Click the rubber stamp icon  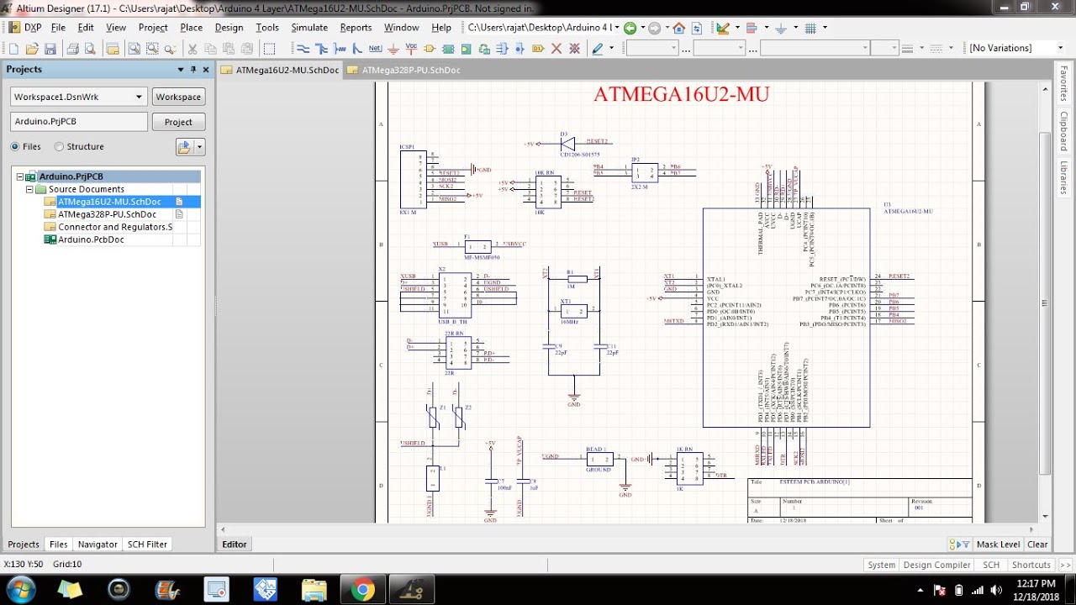pos(248,49)
